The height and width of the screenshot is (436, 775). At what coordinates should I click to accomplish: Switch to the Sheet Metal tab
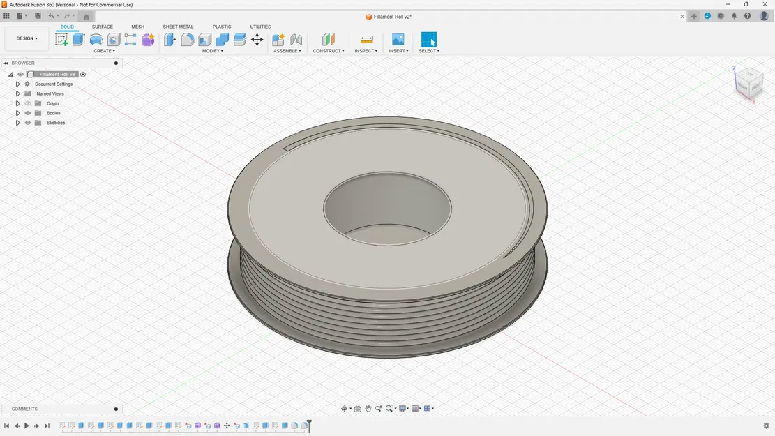coord(178,27)
